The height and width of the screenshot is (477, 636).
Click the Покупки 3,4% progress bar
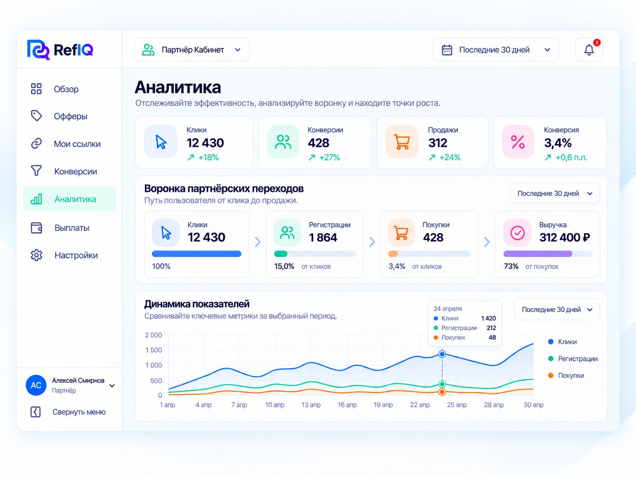tap(429, 254)
